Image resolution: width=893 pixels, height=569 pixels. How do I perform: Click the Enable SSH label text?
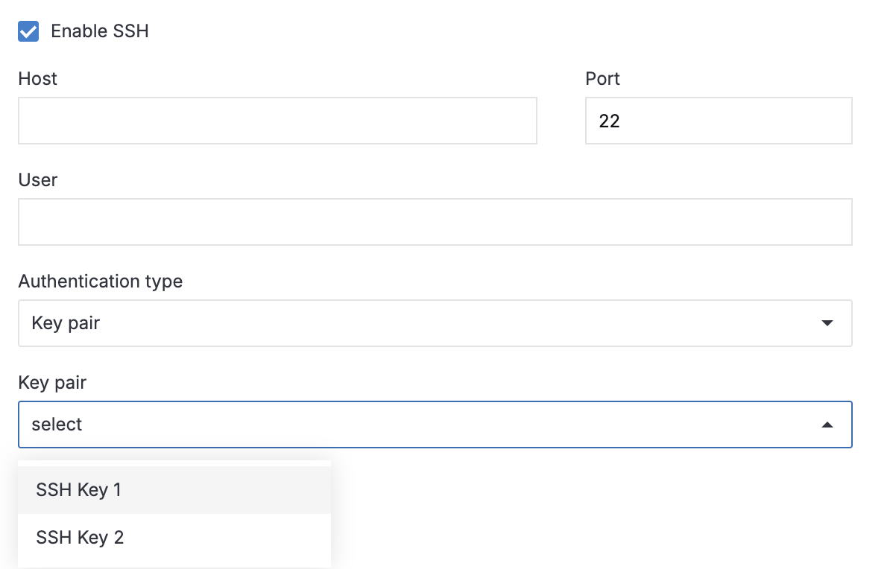(x=99, y=31)
